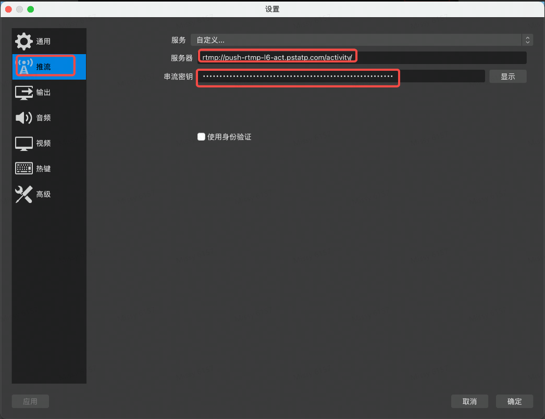Image resolution: width=545 pixels, height=419 pixels.
Task: Switch to the 热键 tab label
Action: click(43, 169)
